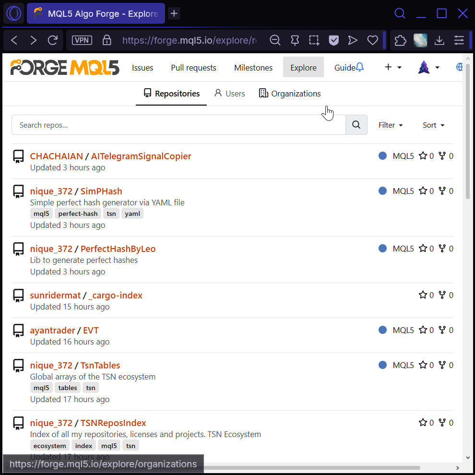The width and height of the screenshot is (475, 475).
Task: Go forward to next page
Action: click(33, 40)
